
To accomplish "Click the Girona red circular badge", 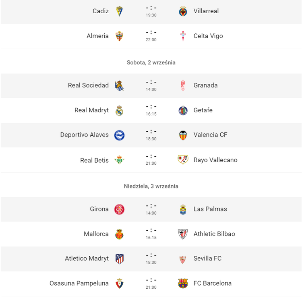I will [119, 209].
